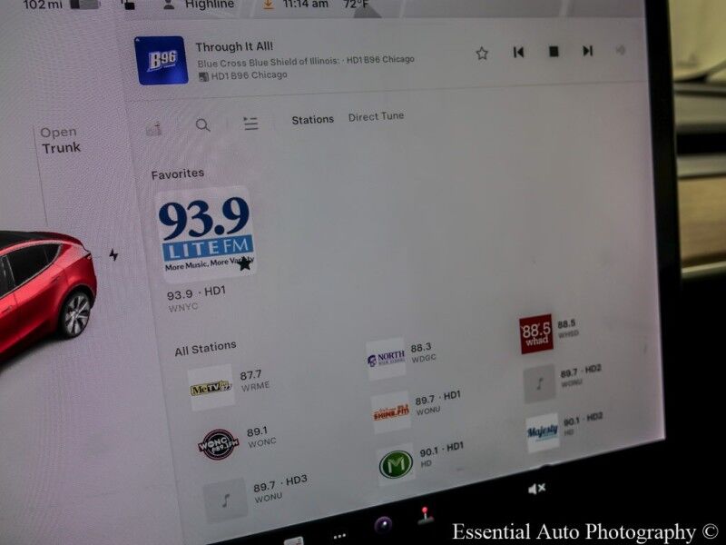726x545 pixels.
Task: Play 93.9 Lite FM favorite station
Action: [205, 235]
